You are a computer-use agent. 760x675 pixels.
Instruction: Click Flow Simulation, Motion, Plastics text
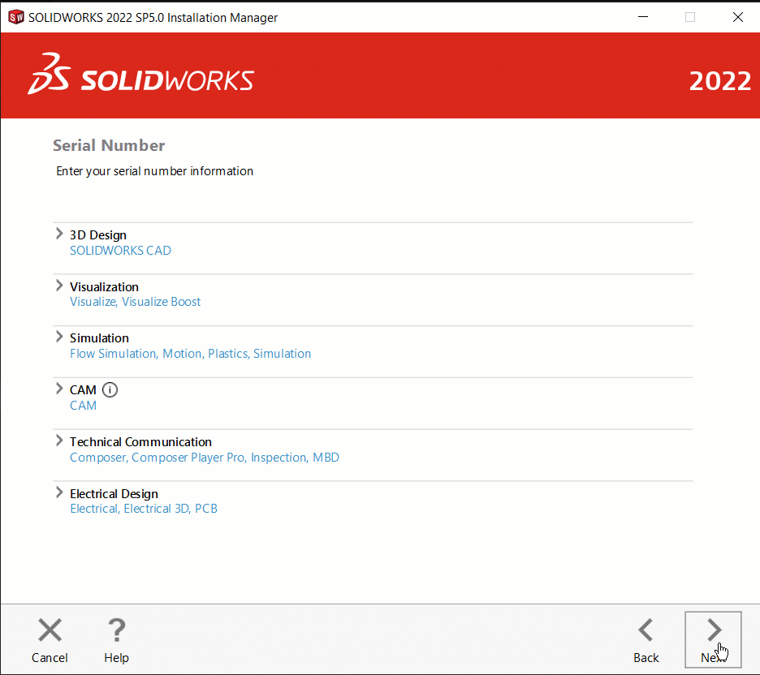[191, 354]
